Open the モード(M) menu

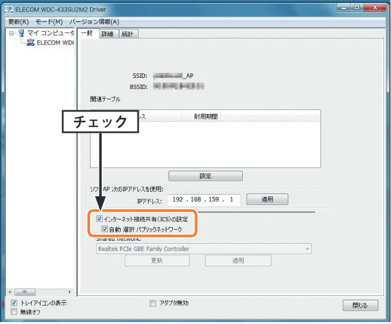coord(49,22)
